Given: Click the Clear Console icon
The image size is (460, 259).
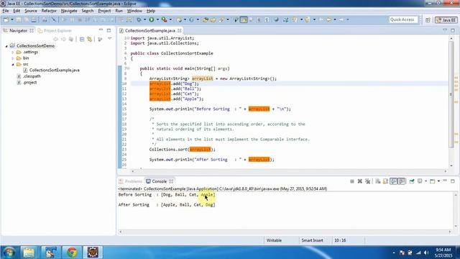Looking at the screenshot, I should pos(377,181).
